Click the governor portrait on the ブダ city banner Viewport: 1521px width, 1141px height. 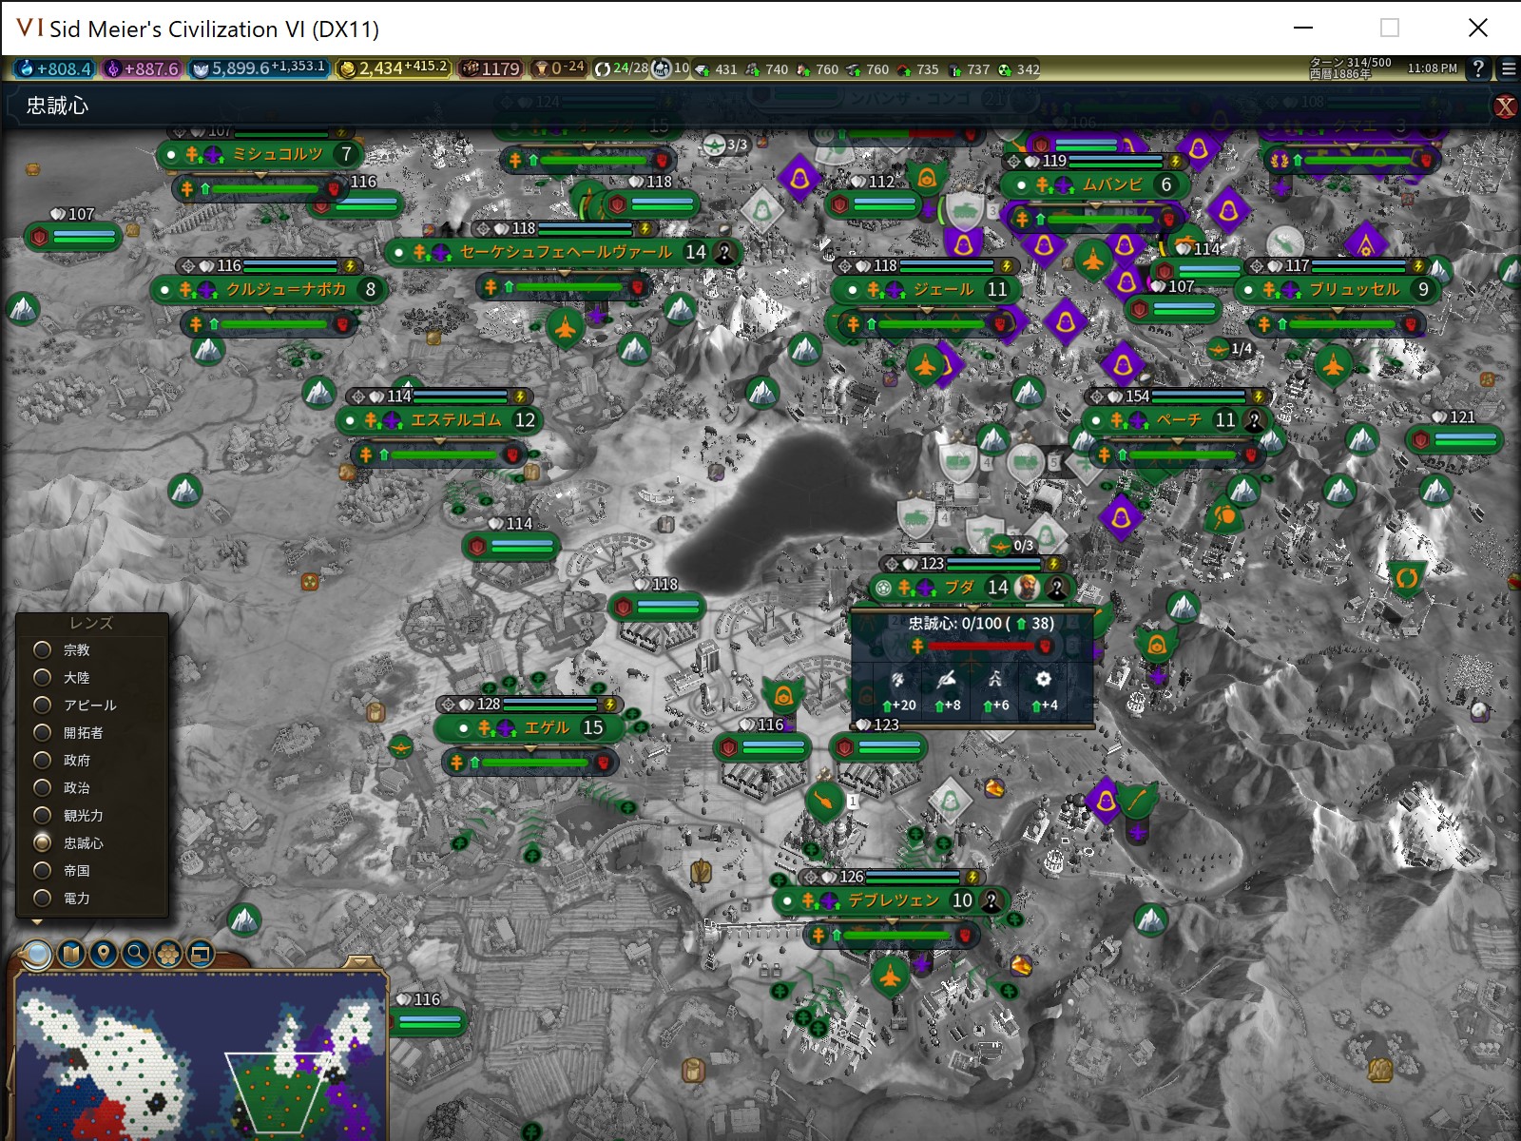click(1025, 587)
